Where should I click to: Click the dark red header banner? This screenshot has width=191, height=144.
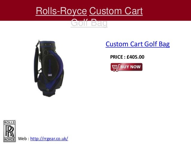[x=95, y=10]
